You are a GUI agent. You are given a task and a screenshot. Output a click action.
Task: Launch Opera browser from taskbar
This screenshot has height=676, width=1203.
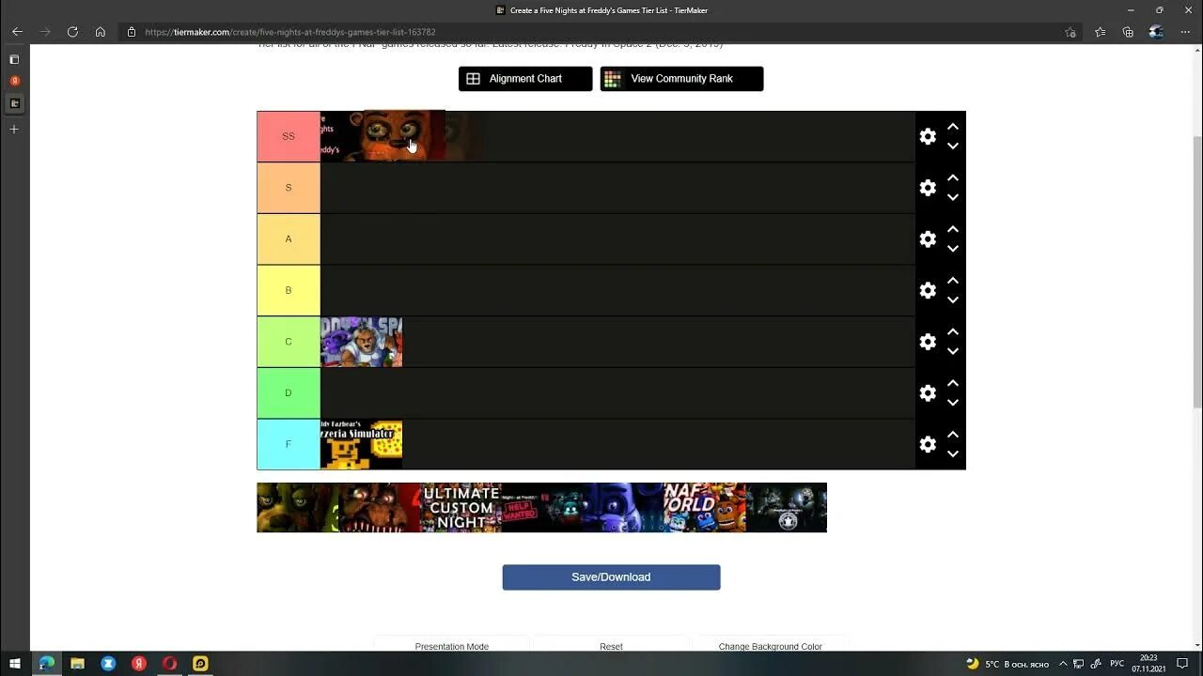coord(170,664)
